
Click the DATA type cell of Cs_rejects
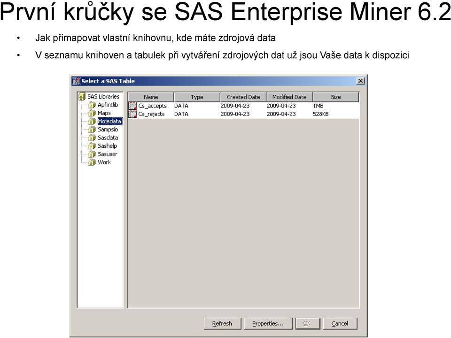pos(181,114)
